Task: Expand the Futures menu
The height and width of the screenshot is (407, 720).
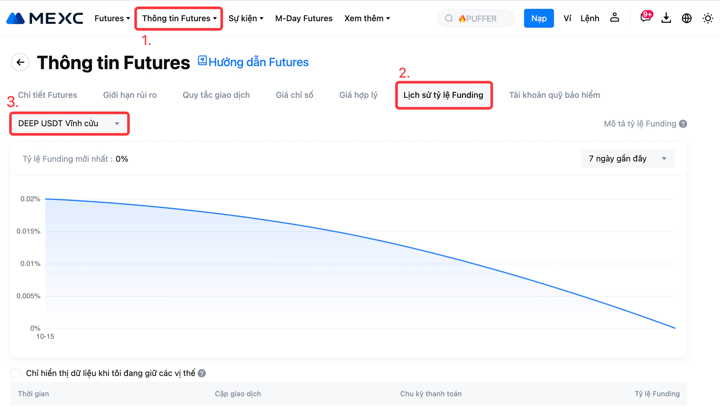Action: click(x=112, y=18)
